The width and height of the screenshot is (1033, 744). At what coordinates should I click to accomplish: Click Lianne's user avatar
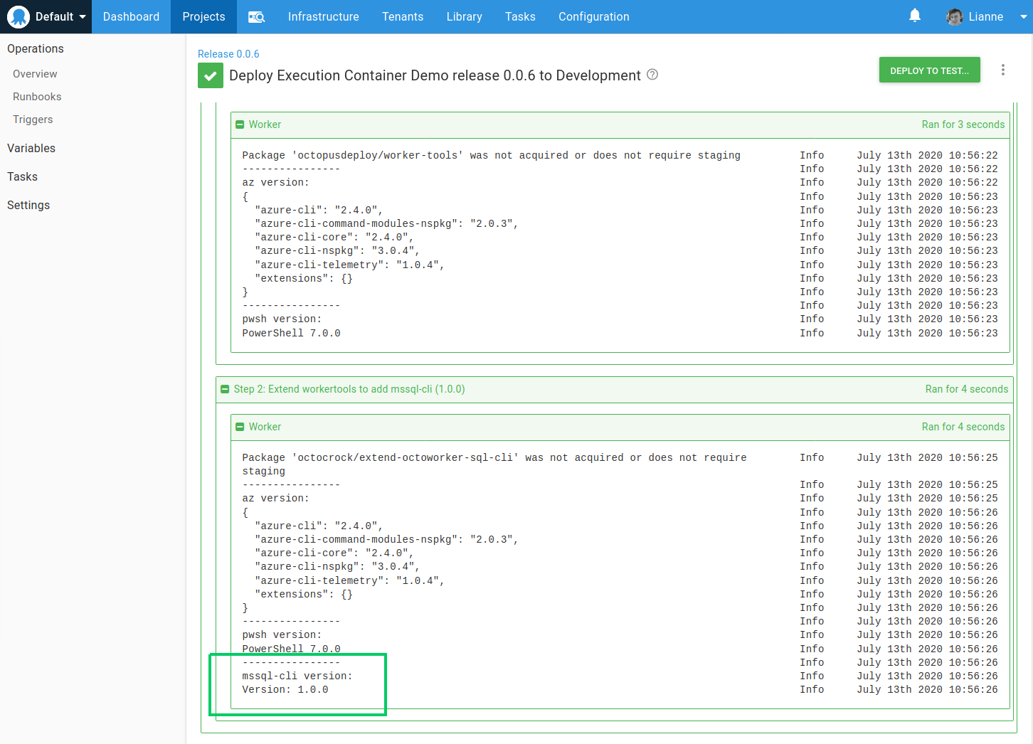point(955,17)
